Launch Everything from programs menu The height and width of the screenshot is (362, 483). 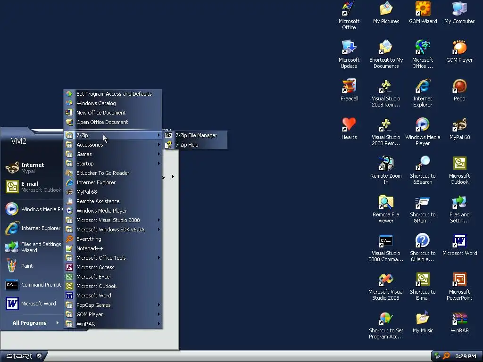tap(113, 239)
